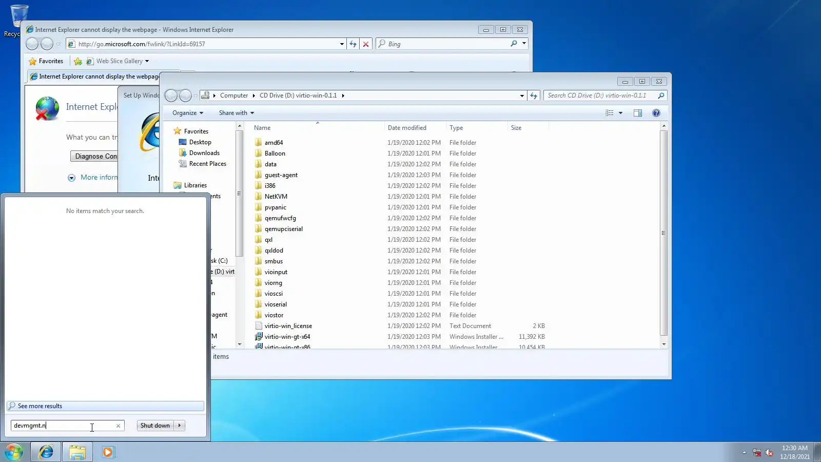The image size is (821, 462).
Task: Change the view using the view icon
Action: 609,113
